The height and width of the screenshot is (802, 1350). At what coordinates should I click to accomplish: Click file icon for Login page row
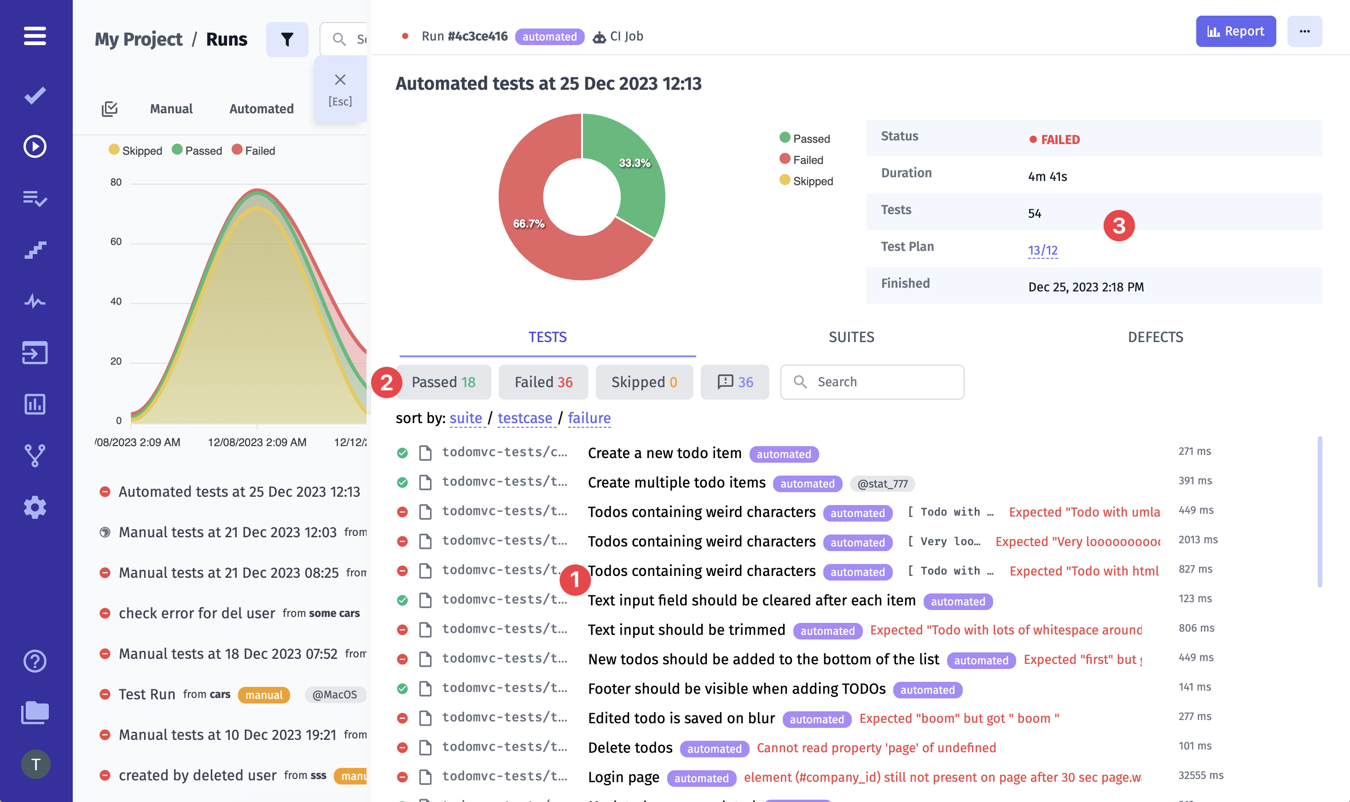pos(425,777)
